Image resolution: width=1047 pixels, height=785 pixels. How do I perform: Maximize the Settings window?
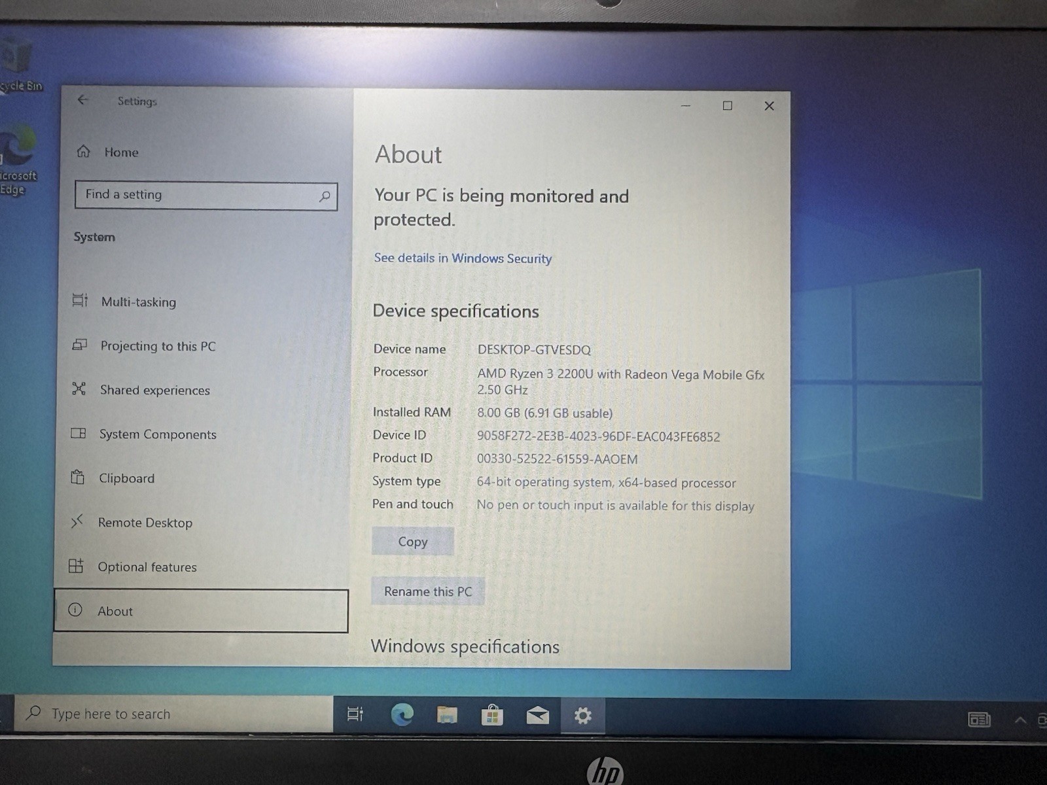tap(727, 106)
